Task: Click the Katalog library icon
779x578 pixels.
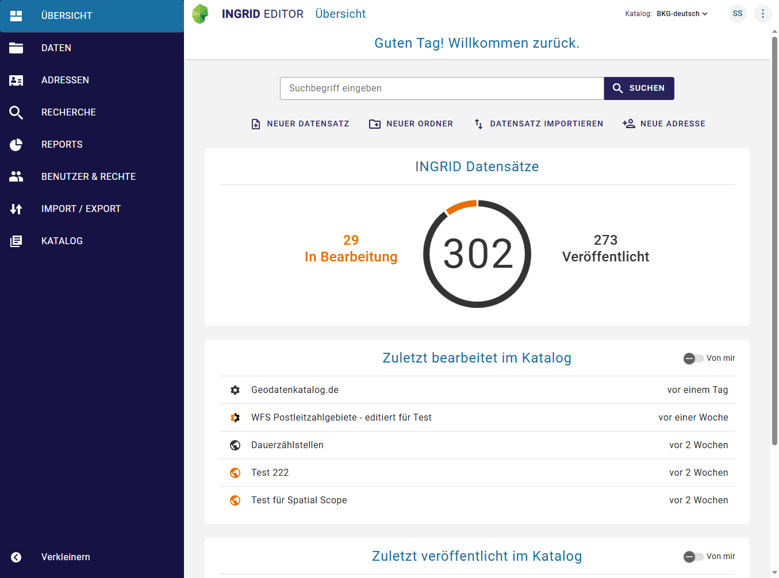Action: click(16, 241)
